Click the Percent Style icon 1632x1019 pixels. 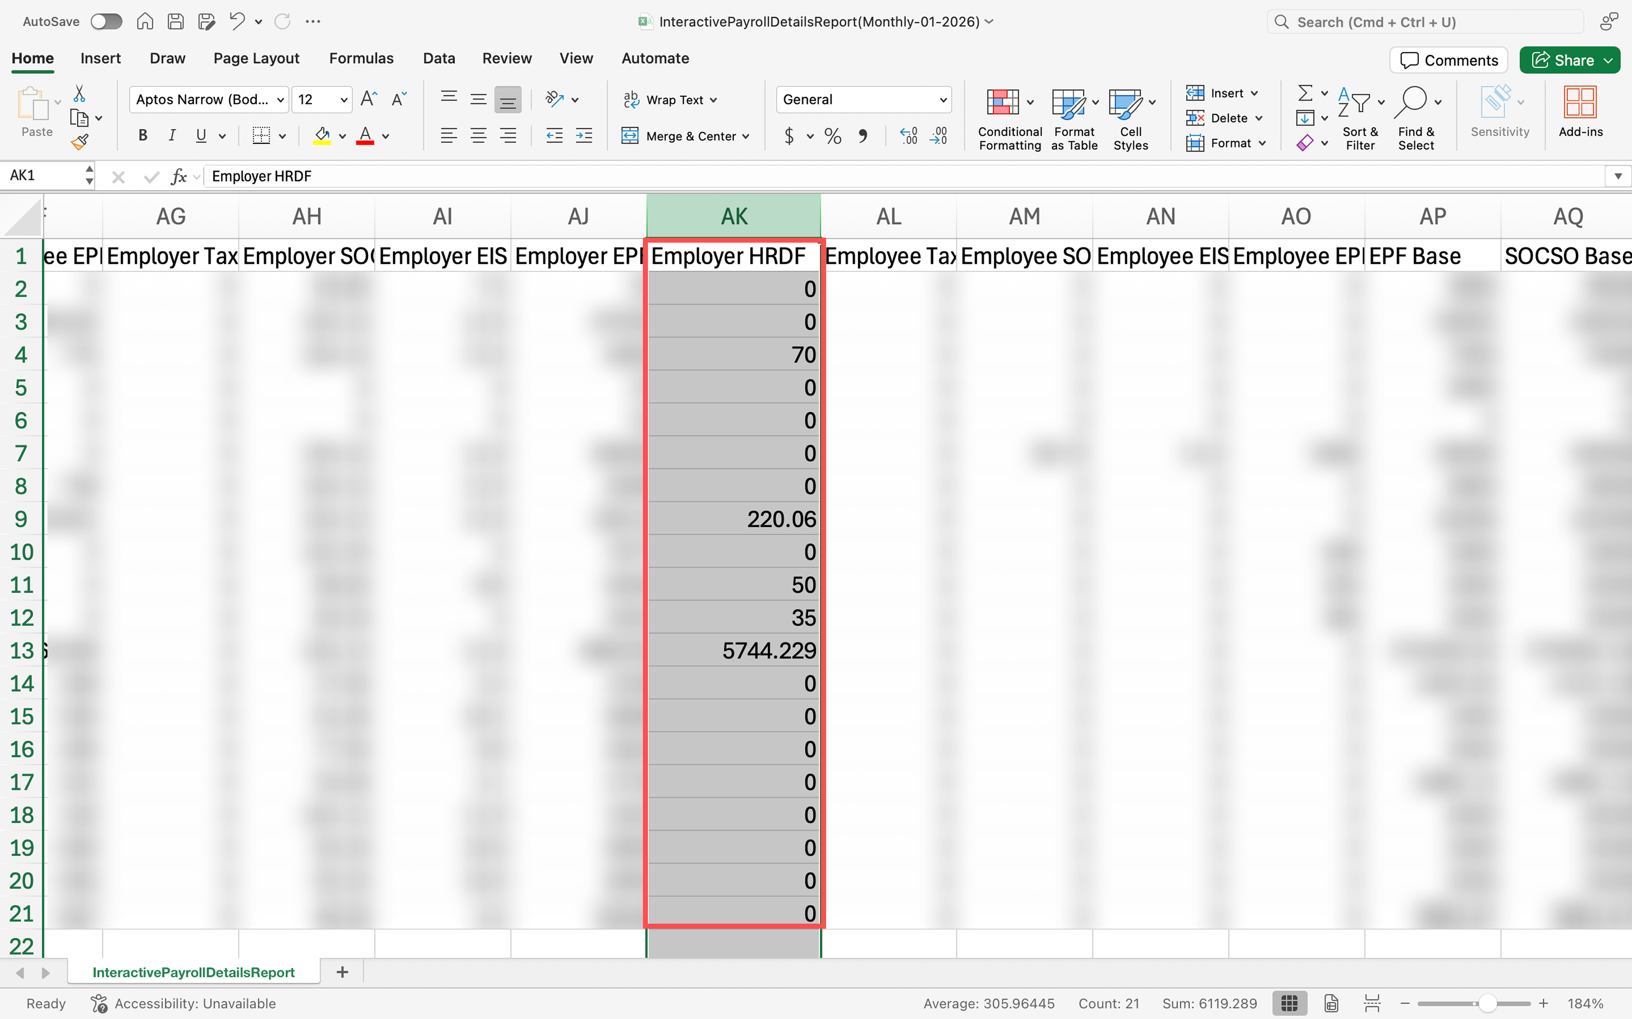tap(833, 137)
